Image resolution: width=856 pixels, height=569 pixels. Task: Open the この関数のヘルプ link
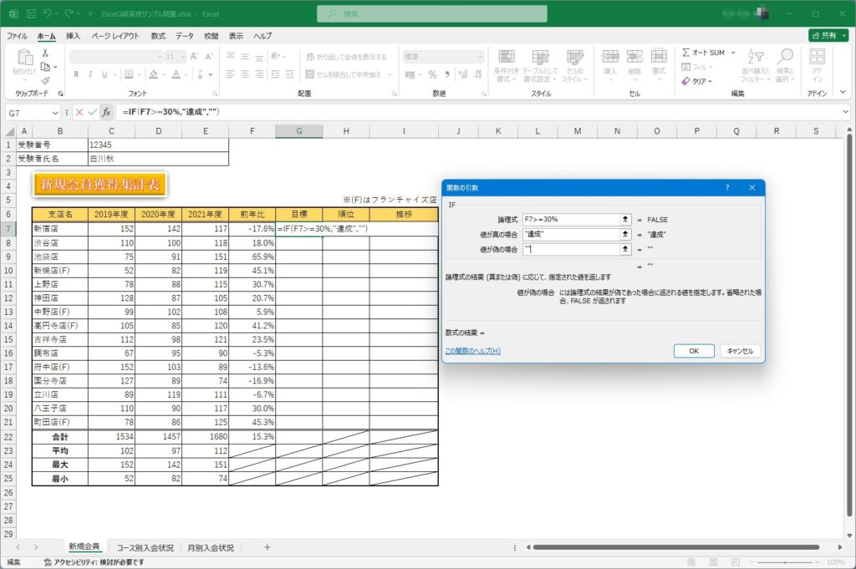(x=473, y=351)
